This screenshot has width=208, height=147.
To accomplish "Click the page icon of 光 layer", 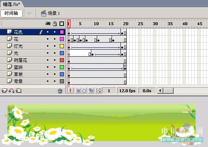I will point(9,53).
